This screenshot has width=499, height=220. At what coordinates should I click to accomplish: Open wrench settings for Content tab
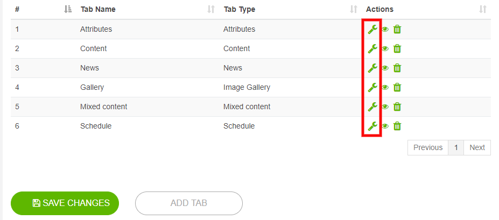[373, 48]
